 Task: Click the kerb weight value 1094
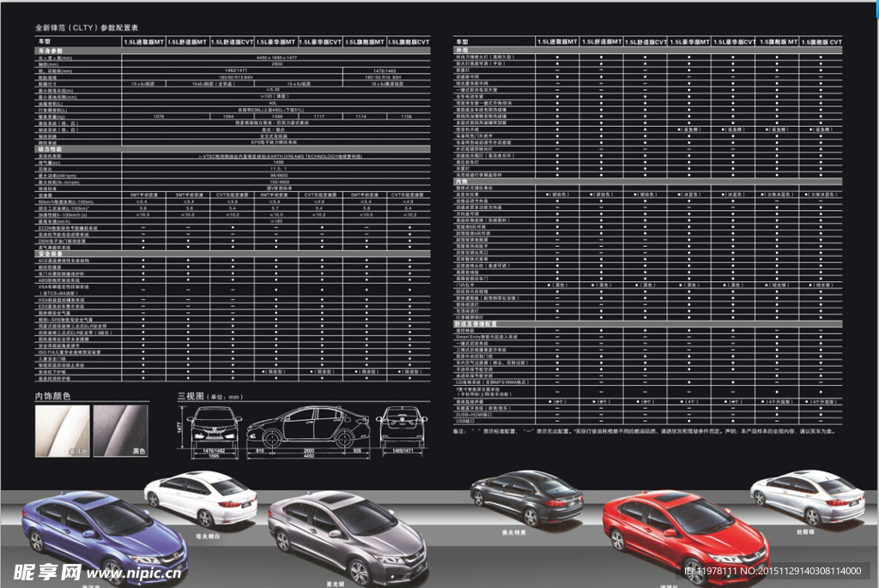(x=228, y=117)
